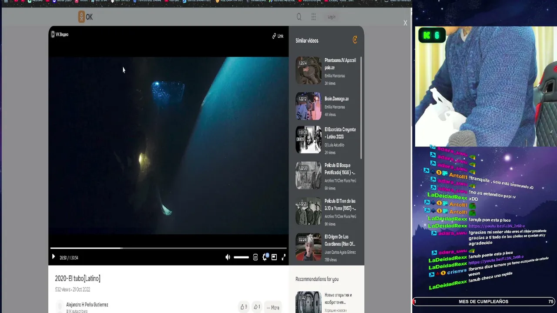The height and width of the screenshot is (313, 557).
Task: Click the video title 2020-El tubo[Latino]
Action: [x=77, y=278]
